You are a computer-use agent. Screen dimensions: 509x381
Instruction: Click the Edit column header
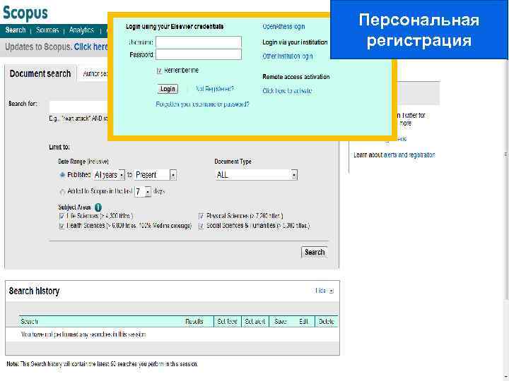tap(303, 322)
